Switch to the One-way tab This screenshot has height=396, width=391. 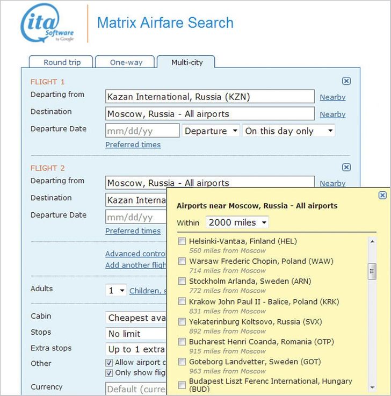pyautogui.click(x=126, y=62)
